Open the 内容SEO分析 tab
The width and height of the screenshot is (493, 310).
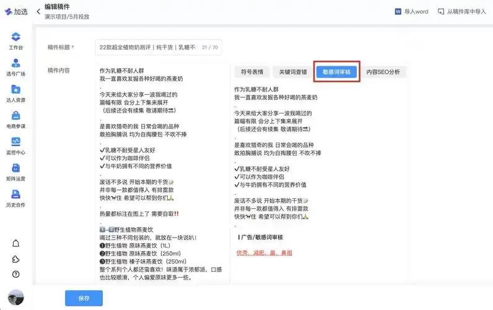pos(383,72)
